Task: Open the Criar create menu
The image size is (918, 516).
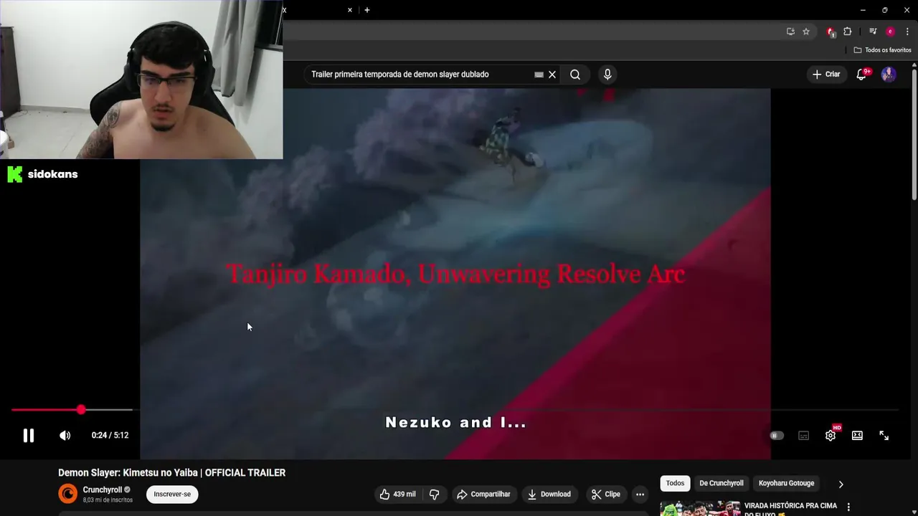Action: (x=826, y=75)
